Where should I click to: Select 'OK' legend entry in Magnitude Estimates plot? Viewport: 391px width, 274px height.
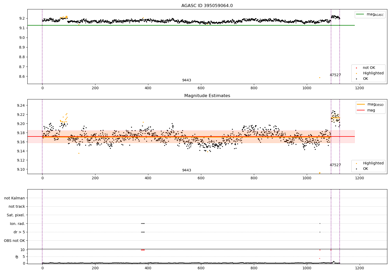365,169
